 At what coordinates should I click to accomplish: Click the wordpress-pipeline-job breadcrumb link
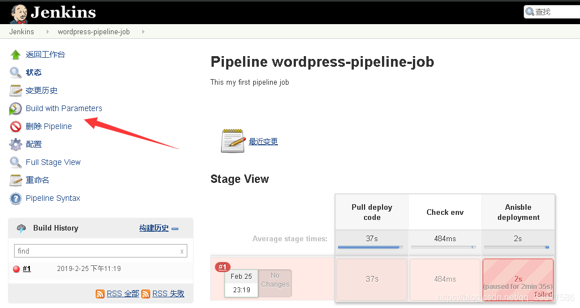coord(93,32)
